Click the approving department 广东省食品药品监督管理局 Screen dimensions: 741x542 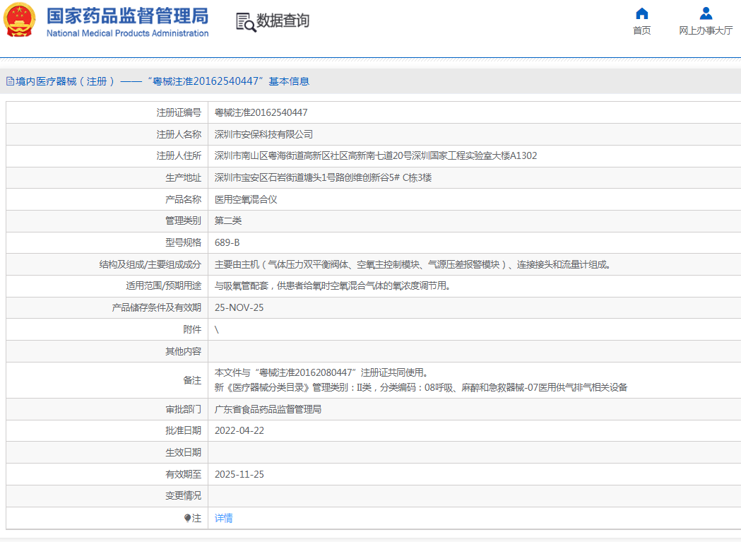[268, 409]
